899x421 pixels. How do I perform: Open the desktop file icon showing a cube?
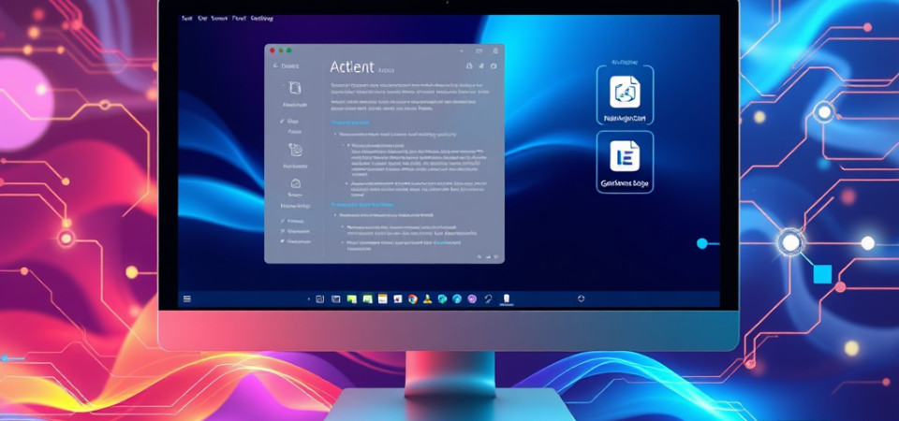pos(625,92)
